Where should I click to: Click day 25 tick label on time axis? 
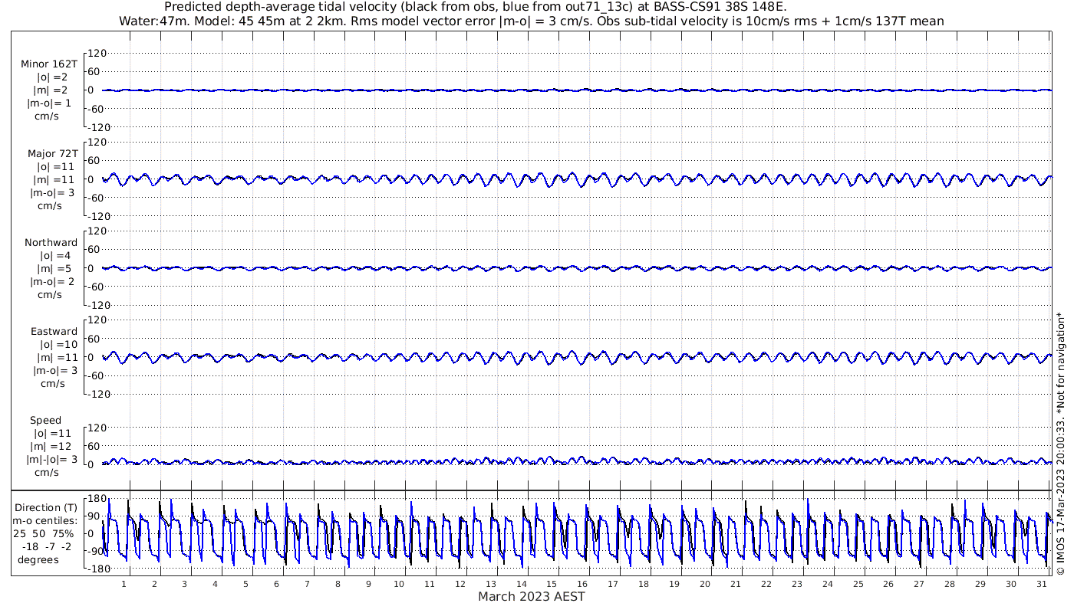[x=858, y=584]
